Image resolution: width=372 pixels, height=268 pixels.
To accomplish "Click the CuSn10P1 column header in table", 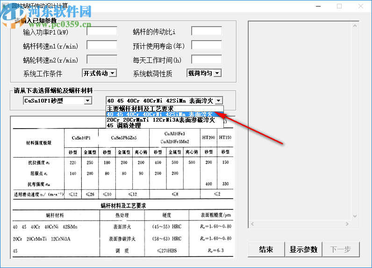I will (x=81, y=138).
